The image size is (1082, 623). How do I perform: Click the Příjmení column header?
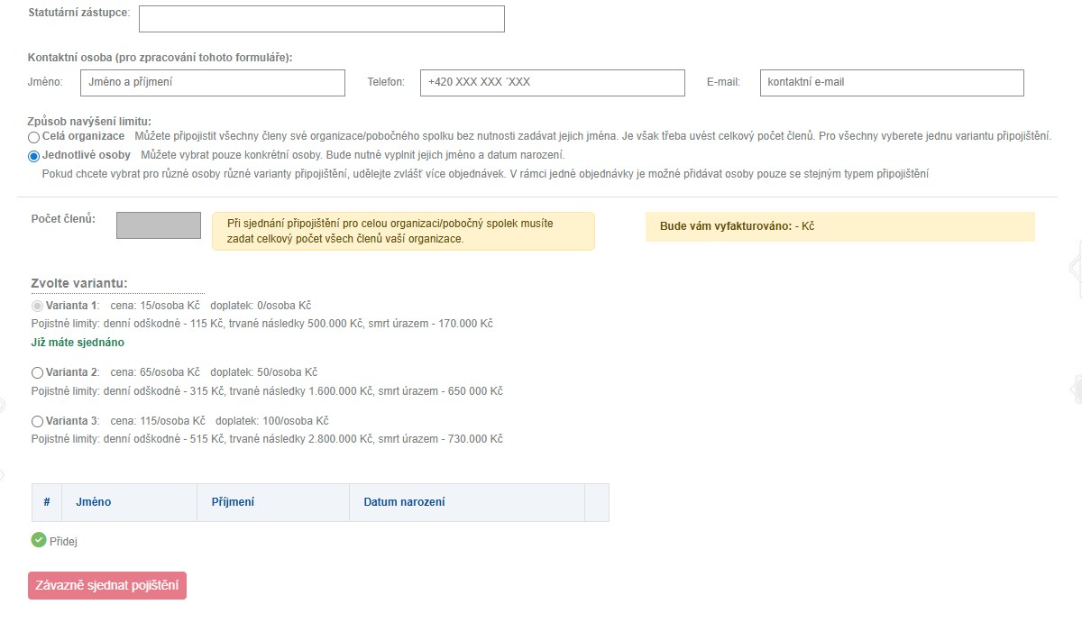click(x=233, y=502)
